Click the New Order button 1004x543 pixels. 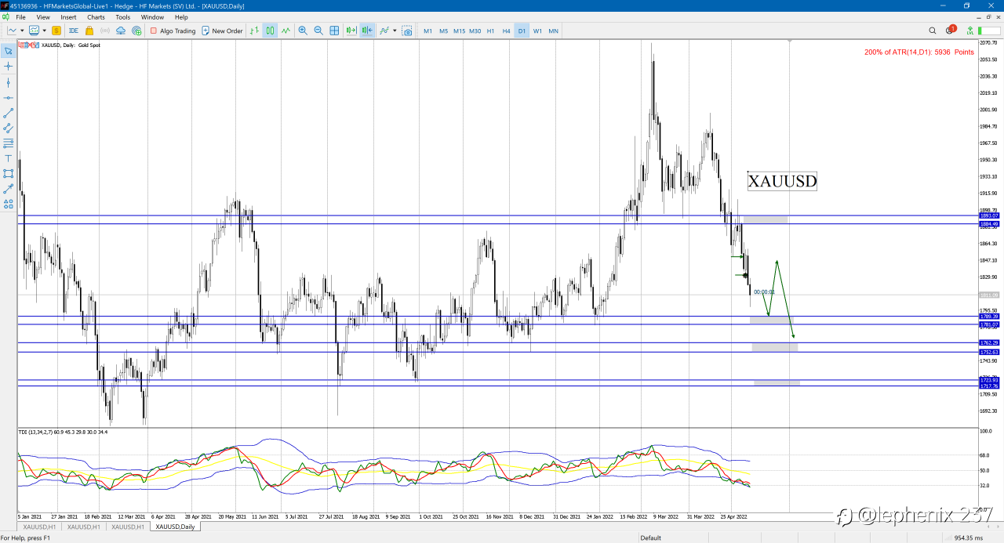[x=222, y=31]
